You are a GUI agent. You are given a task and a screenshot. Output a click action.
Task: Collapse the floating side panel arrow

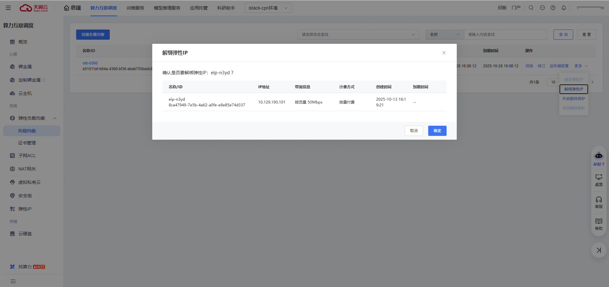click(599, 250)
